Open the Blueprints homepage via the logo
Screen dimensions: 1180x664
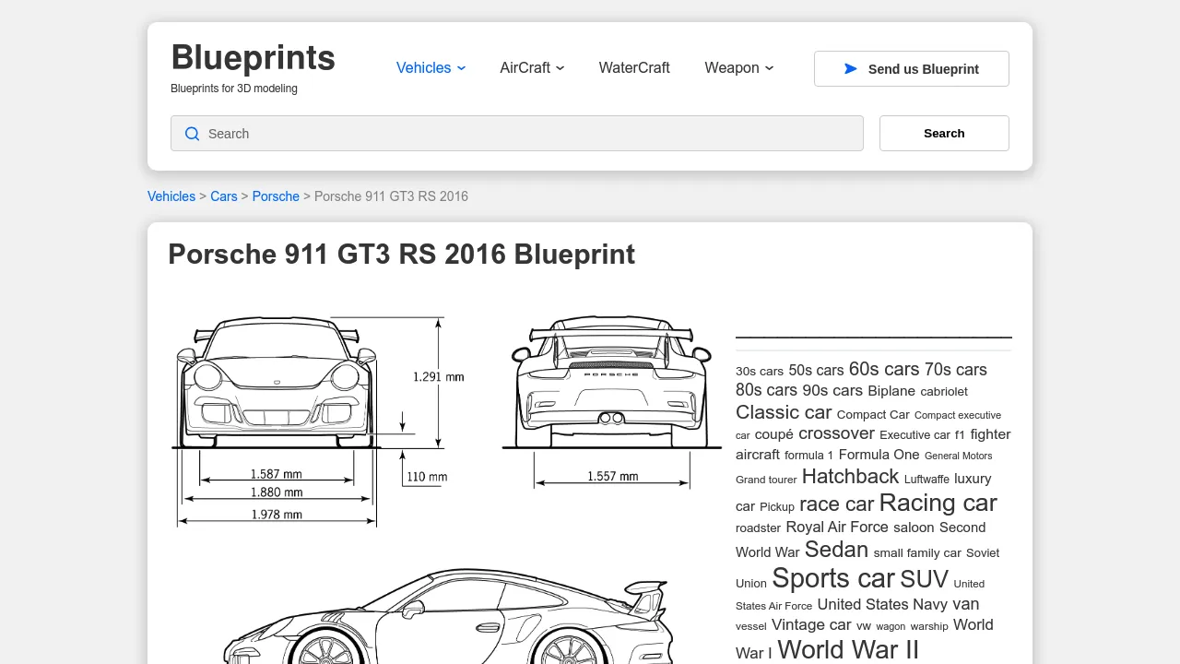[253, 57]
